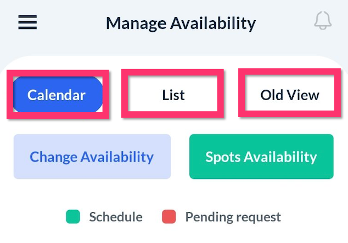This screenshot has width=348, height=243.
Task: Open the hamburger navigation menu
Action: point(27,22)
